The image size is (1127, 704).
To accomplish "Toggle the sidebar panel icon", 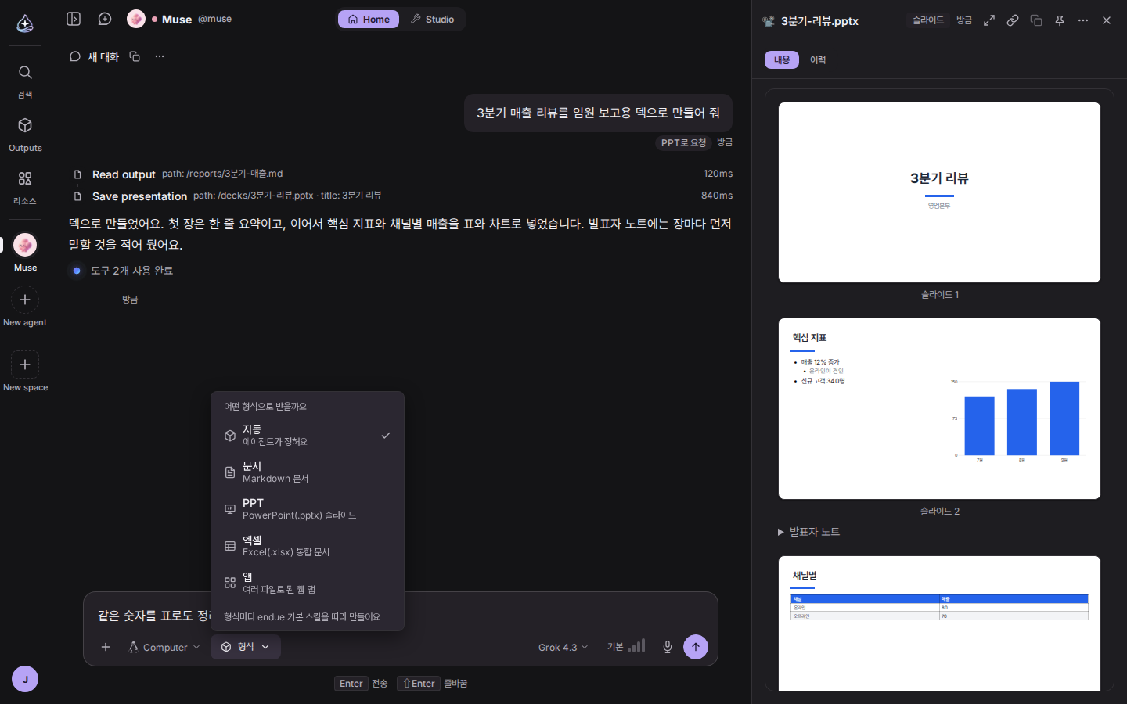I will [74, 19].
